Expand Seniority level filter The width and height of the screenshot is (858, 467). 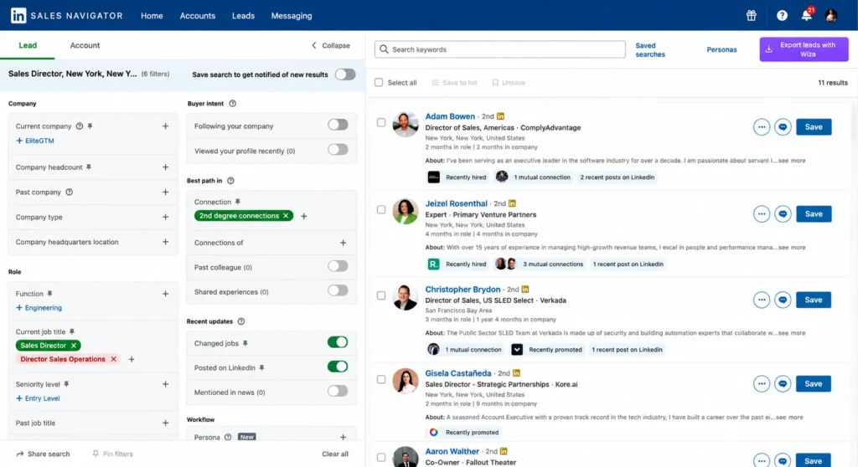click(165, 384)
